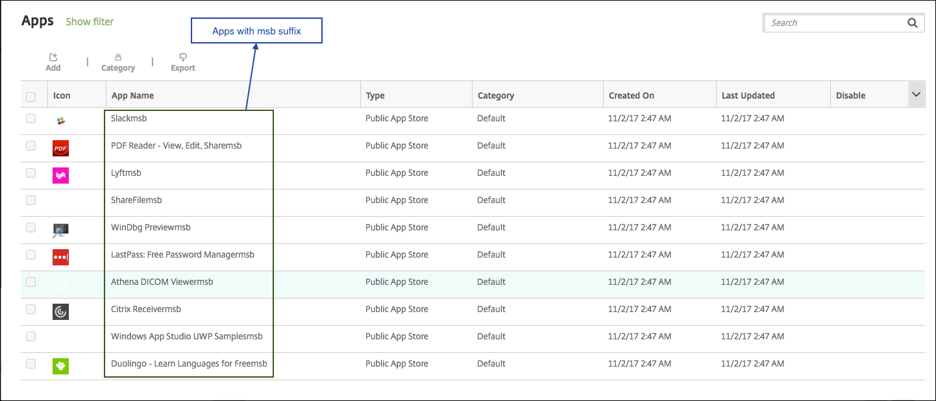
Task: Open the column options dropdown arrow
Action: [x=916, y=95]
